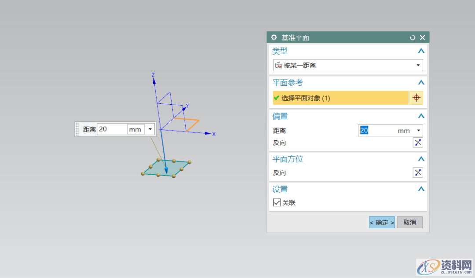Open the floating 距离 box dropdown arrow
The width and height of the screenshot is (475, 278).
coord(150,129)
